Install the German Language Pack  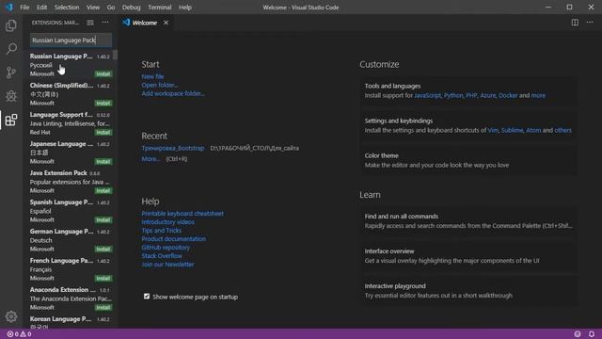103,249
